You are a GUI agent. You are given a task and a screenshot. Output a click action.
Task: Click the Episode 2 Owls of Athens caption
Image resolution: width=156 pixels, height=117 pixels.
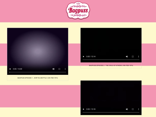pos(111,65)
